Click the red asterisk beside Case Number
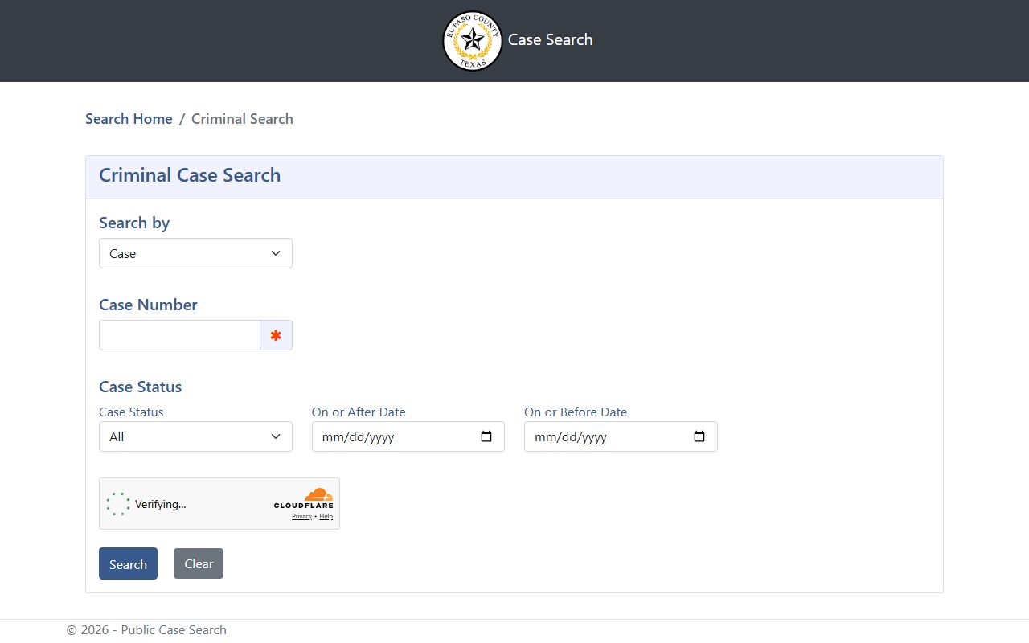1029x643 pixels. coord(276,335)
